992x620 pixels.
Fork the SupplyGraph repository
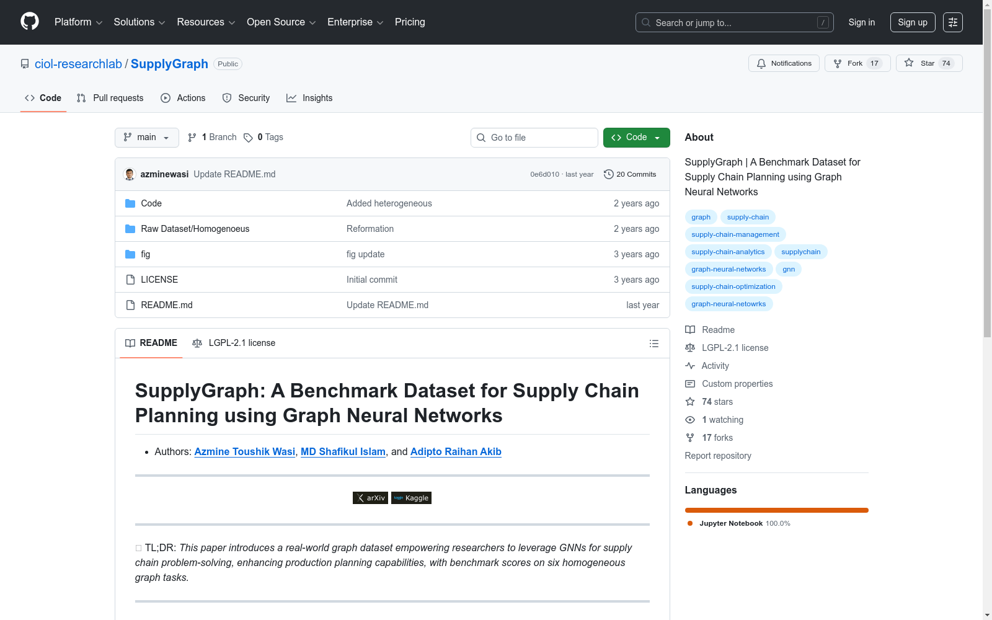(x=857, y=63)
